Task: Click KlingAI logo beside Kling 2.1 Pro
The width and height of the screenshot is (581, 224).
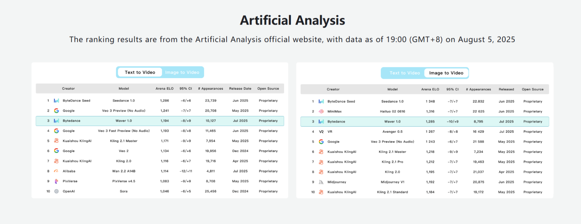Action: (x=321, y=162)
